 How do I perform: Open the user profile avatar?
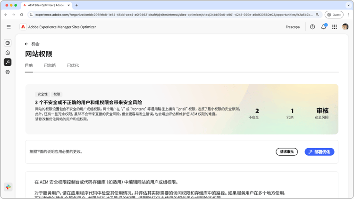345,27
